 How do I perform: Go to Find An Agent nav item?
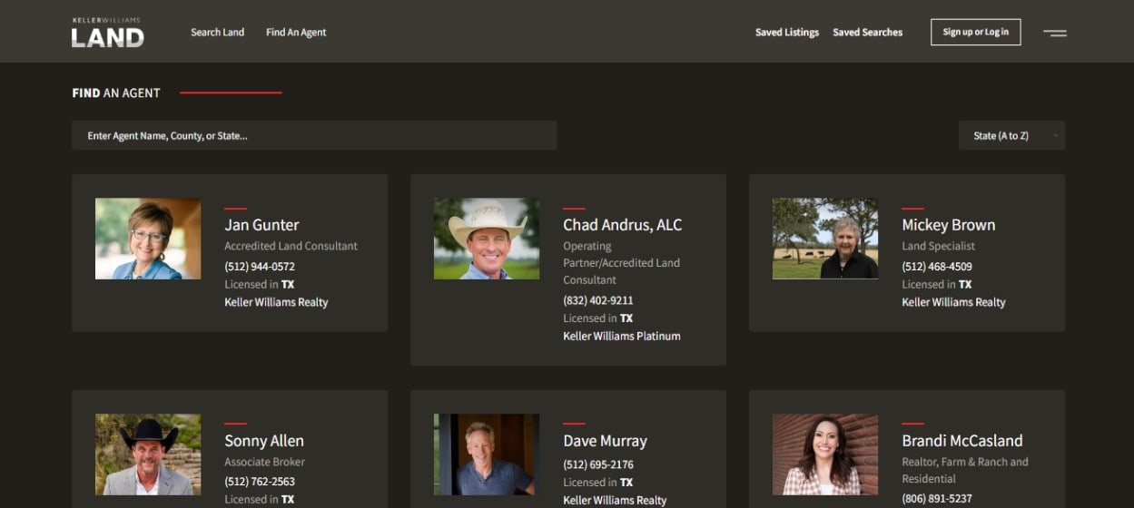click(x=296, y=32)
